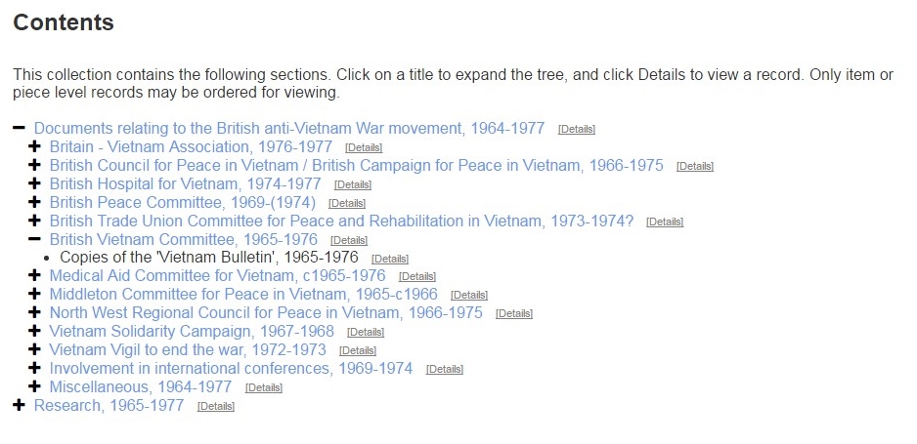Open Middleton Committee for Peace in Vietnam title
Viewport: 917px width, 444px height.
(243, 295)
